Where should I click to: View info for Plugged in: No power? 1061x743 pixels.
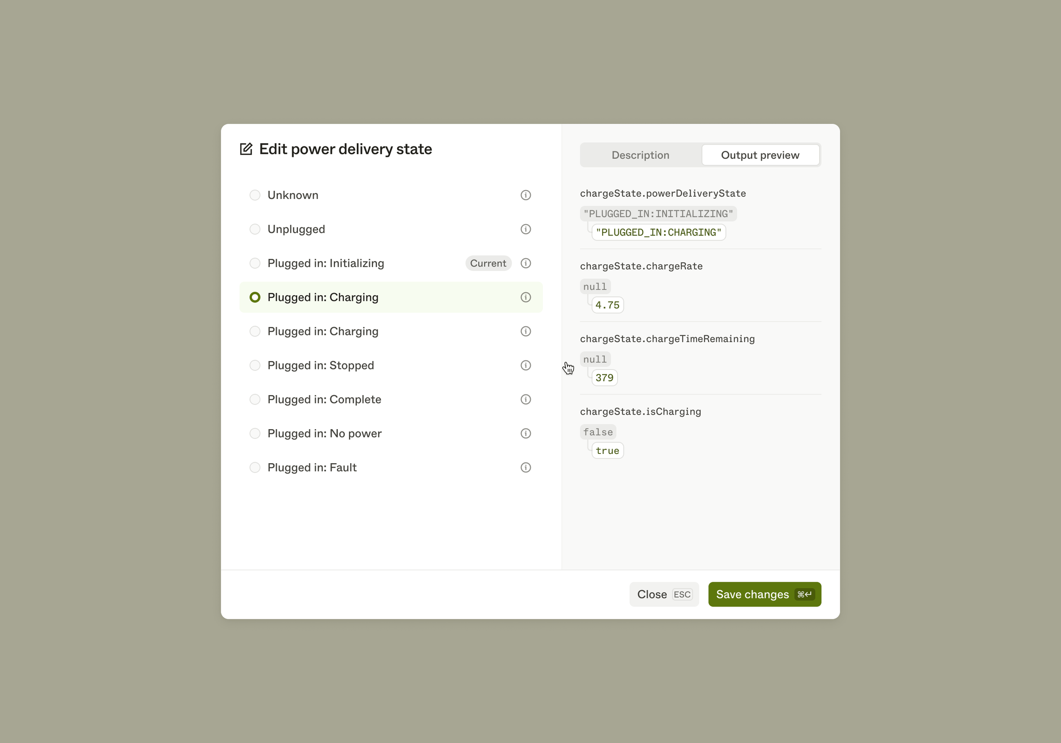pyautogui.click(x=526, y=434)
